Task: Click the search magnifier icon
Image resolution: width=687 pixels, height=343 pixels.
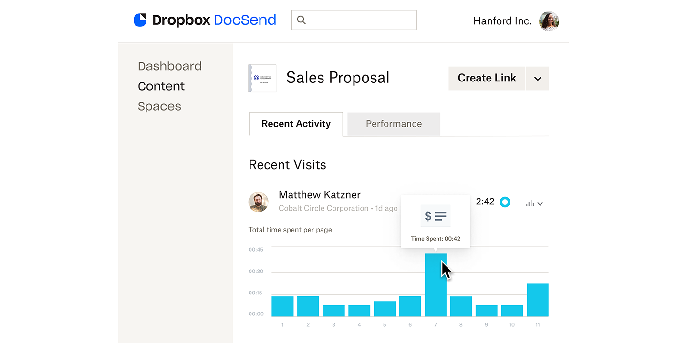Action: [x=302, y=20]
